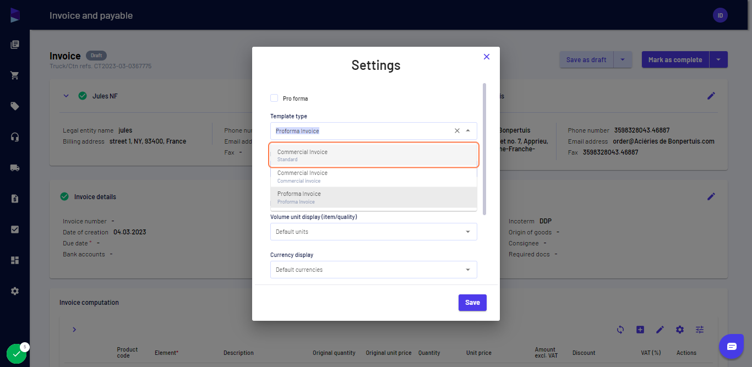This screenshot has height=367, width=752.
Task: Open the shopping cart sidebar icon
Action: (15, 75)
